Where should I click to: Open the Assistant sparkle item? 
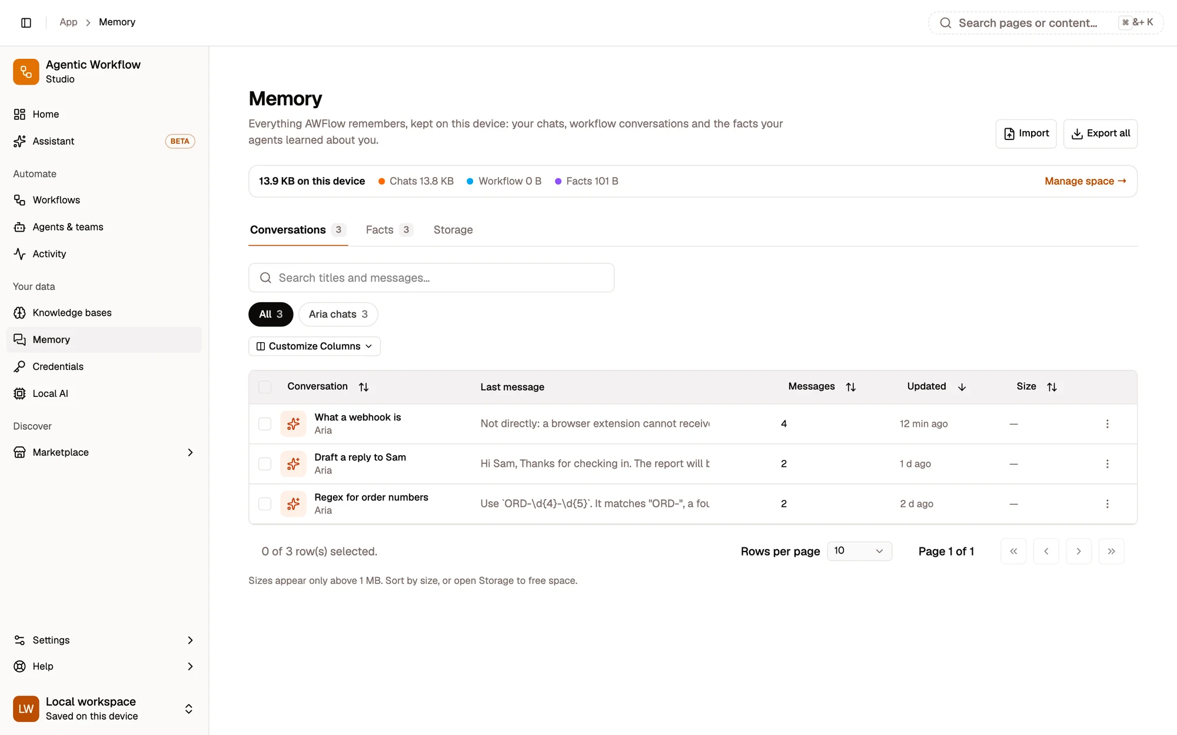104,141
